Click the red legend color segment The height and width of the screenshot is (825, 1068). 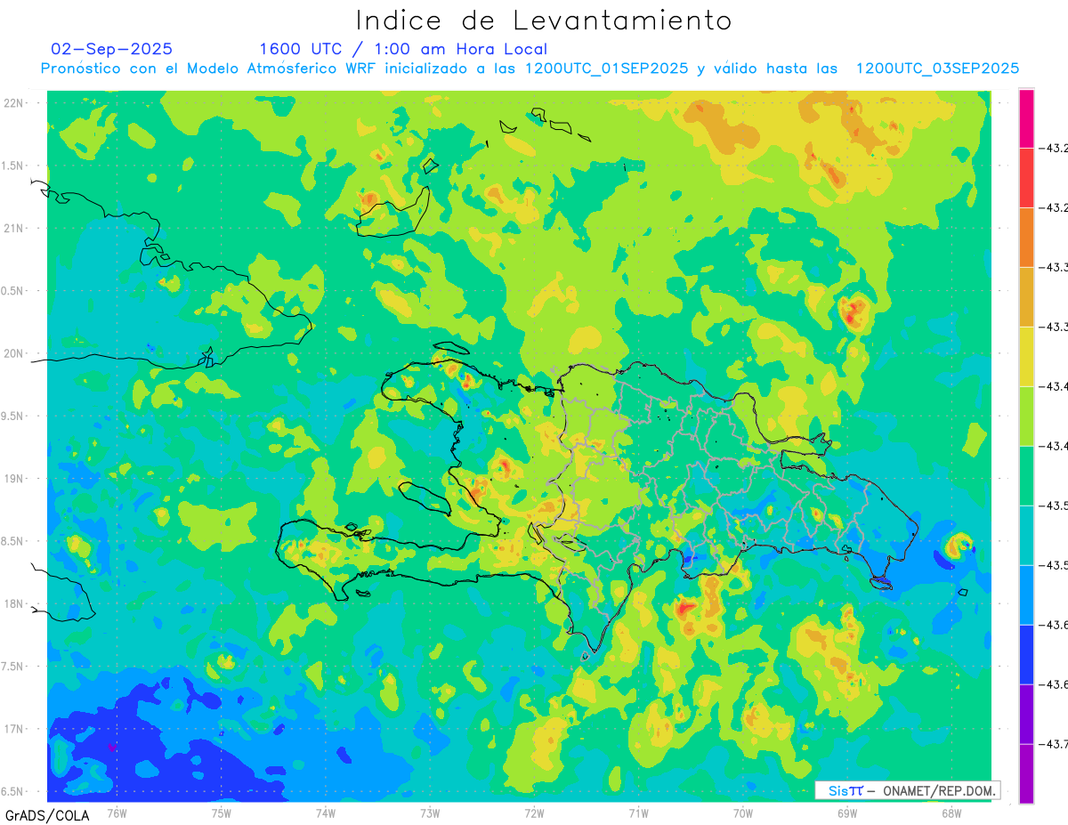(x=1026, y=178)
